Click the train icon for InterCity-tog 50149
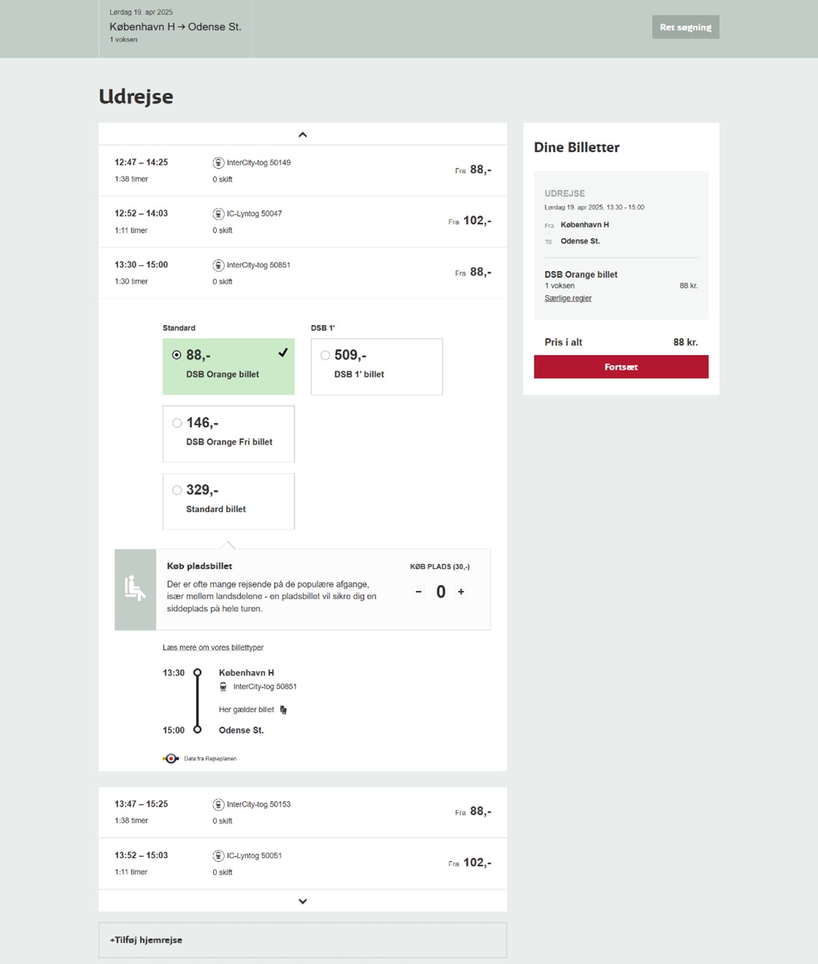 218,163
